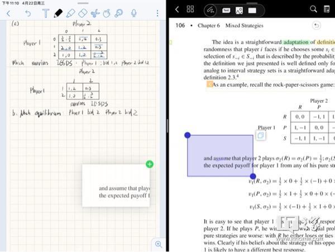Select the Text box tool in reader
Screen dimensions: 335x252
tap(226, 10)
